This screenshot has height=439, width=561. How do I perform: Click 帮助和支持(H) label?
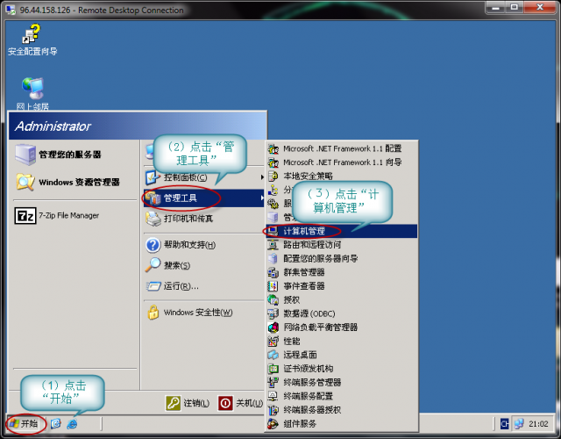pos(189,245)
